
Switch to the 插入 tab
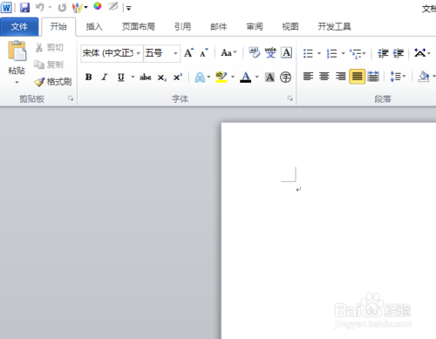94,27
